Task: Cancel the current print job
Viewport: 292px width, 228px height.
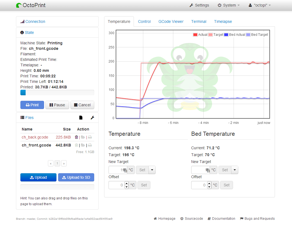Action: coord(82,105)
